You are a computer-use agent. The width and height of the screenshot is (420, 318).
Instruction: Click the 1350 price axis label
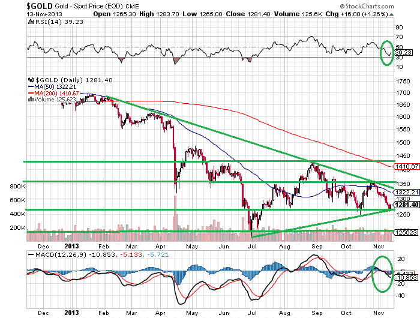point(403,184)
